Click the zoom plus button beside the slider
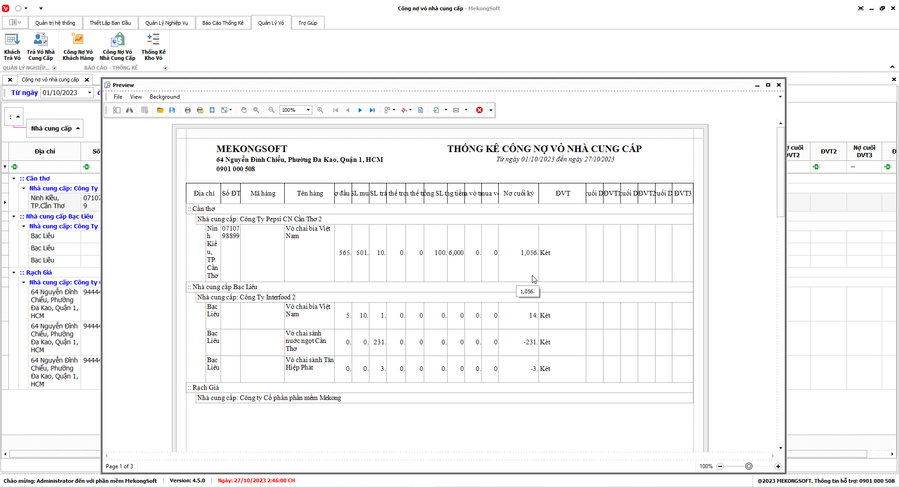Image resolution: width=899 pixels, height=487 pixels. pyautogui.click(x=778, y=466)
